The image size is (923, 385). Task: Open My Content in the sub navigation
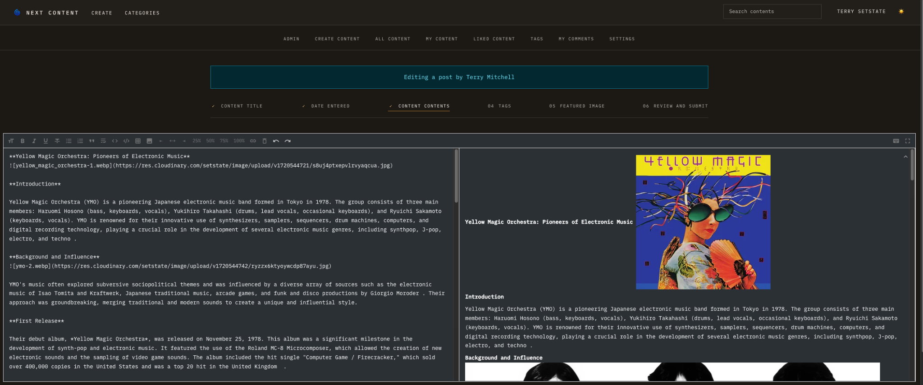[x=442, y=39]
